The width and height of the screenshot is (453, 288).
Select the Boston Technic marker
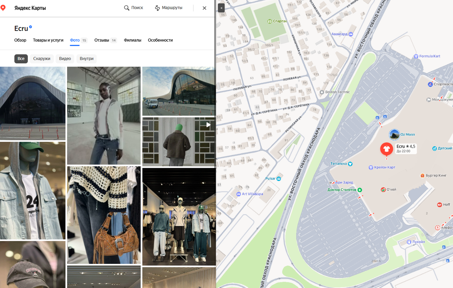(x=322, y=92)
